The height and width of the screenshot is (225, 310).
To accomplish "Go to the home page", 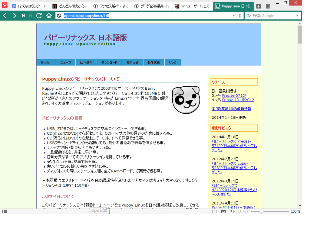I will point(49,16).
